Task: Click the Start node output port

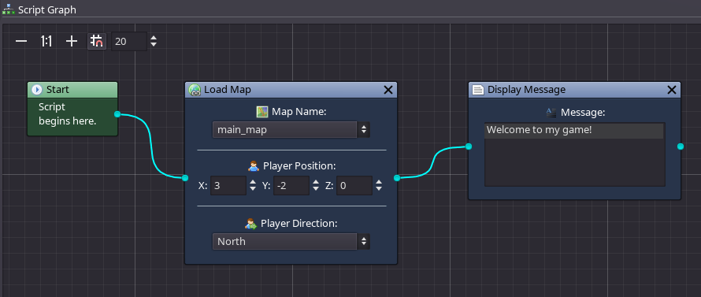Action: pos(117,114)
